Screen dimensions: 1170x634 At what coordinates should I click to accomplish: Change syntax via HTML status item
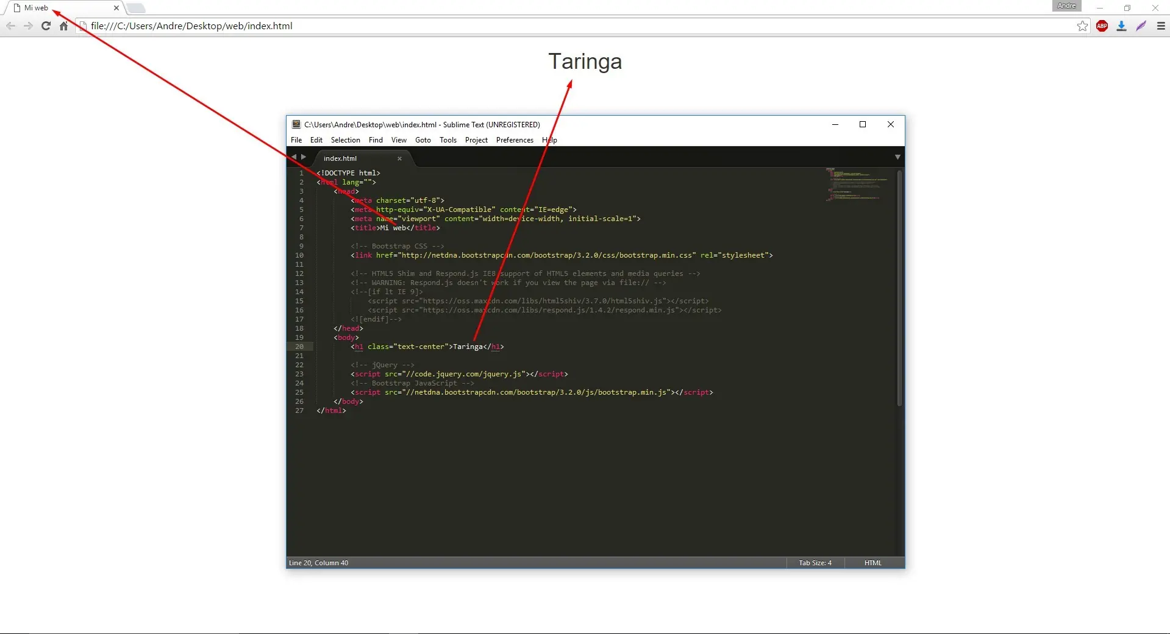(873, 563)
